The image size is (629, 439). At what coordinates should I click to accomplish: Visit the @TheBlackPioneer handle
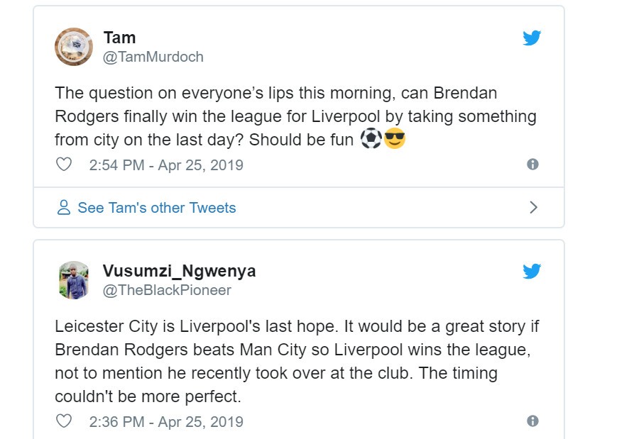tap(167, 291)
